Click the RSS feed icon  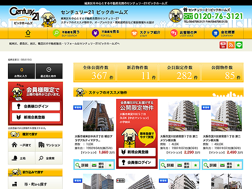(231, 45)
